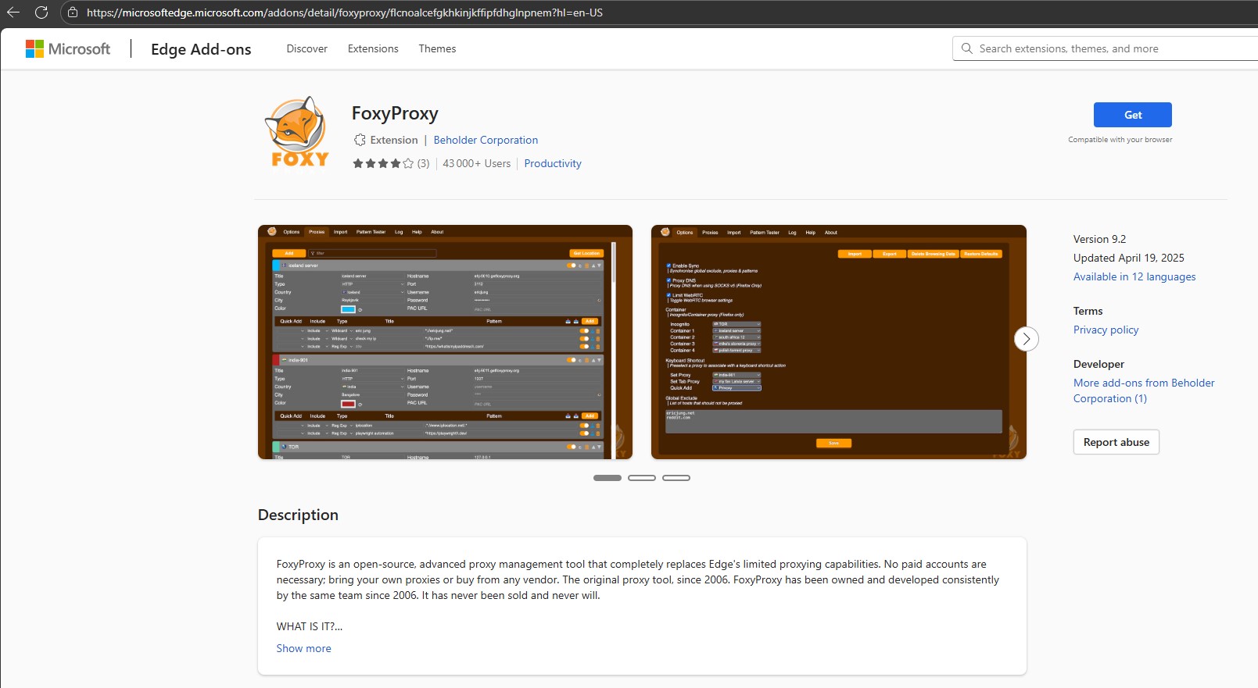Go back using the browser back arrow
This screenshot has height=688, width=1258.
(13, 12)
